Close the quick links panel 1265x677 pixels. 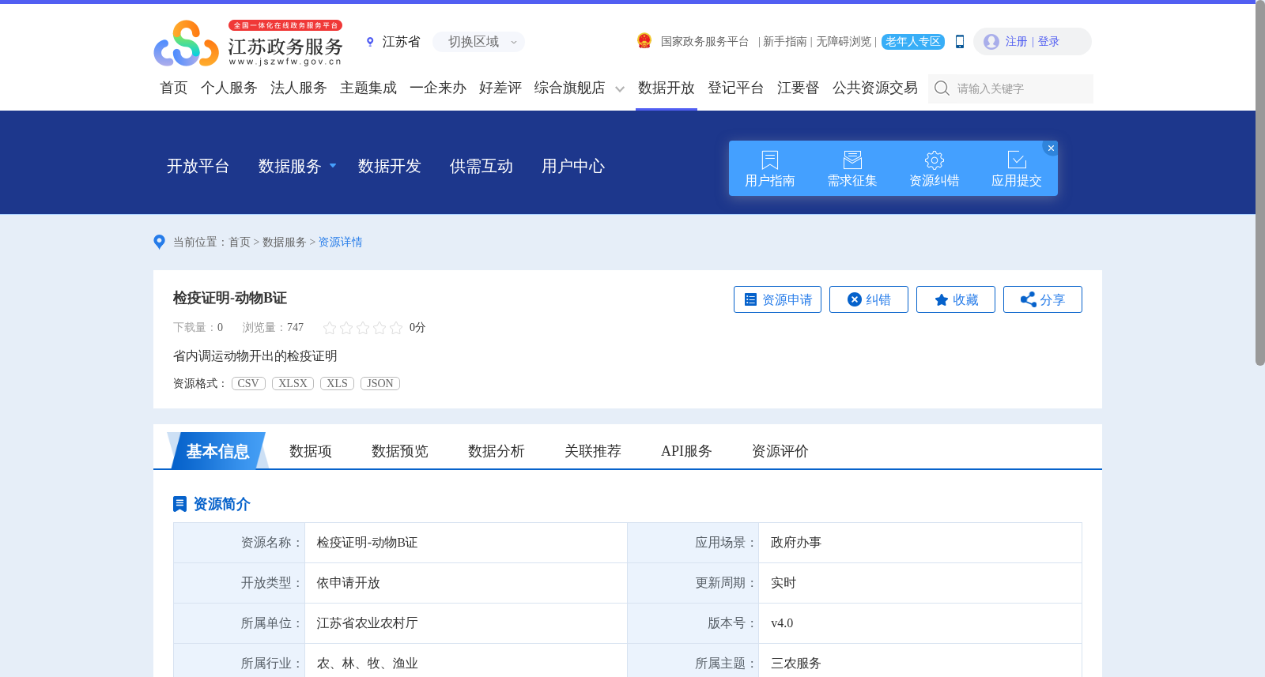pos(1051,148)
